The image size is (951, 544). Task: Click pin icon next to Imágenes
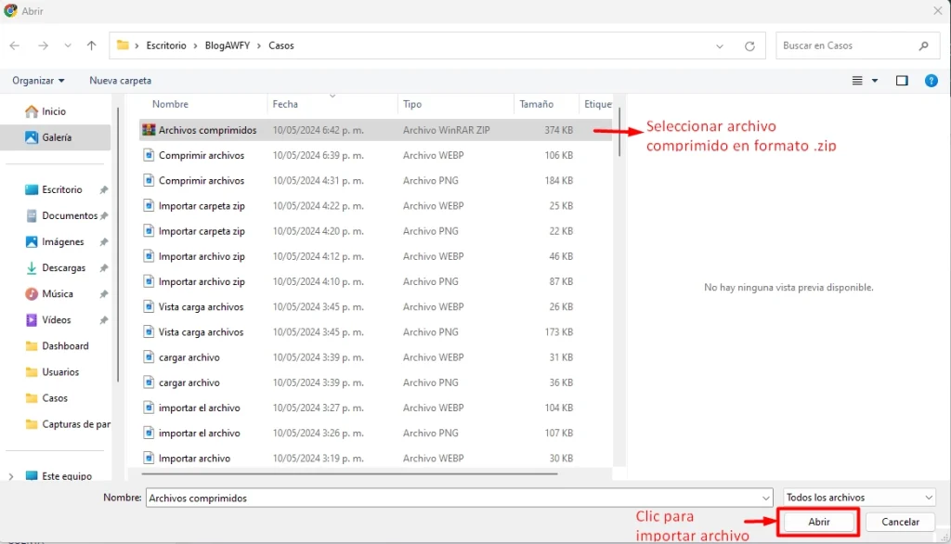tap(104, 242)
